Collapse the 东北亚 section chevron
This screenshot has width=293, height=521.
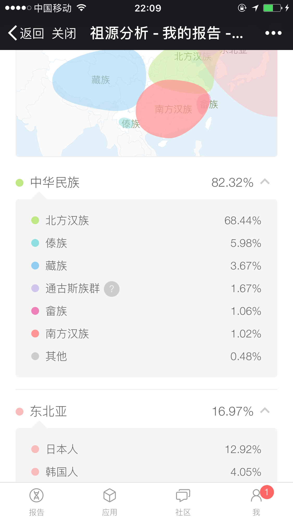tap(265, 411)
